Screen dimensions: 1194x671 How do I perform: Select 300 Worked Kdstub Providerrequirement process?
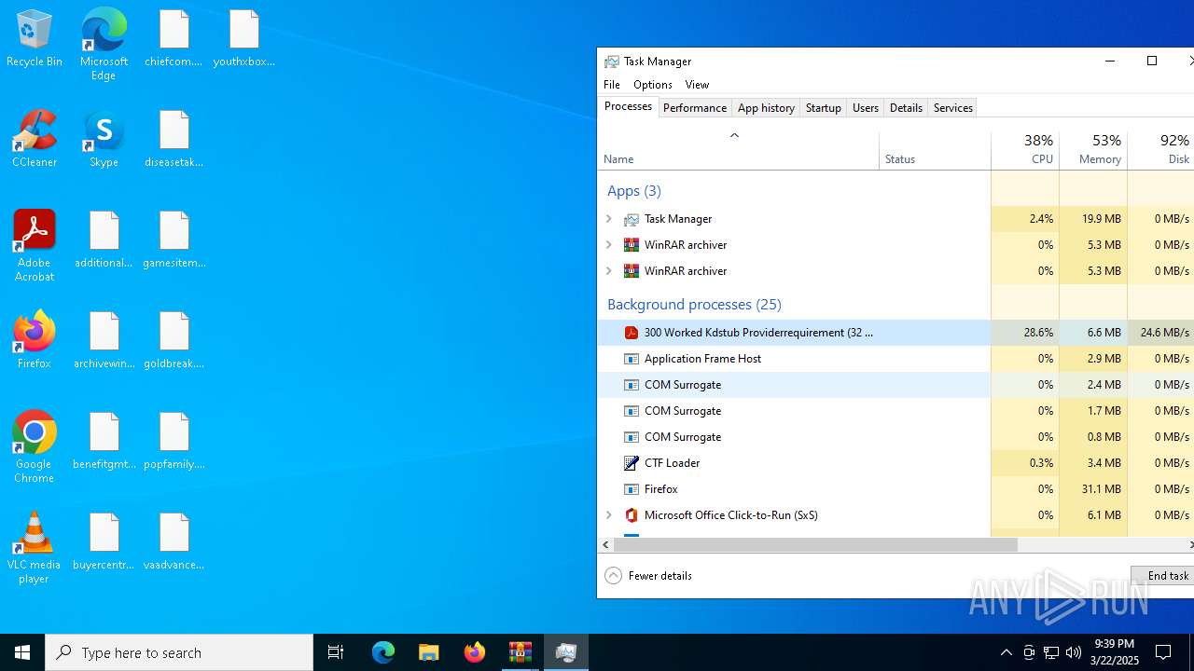click(x=895, y=333)
